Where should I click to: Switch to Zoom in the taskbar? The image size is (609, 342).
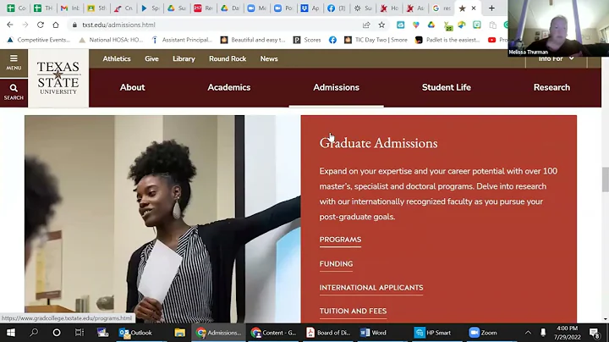coord(483,333)
